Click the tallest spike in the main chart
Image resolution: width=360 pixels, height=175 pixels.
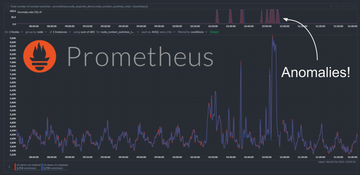272,36
